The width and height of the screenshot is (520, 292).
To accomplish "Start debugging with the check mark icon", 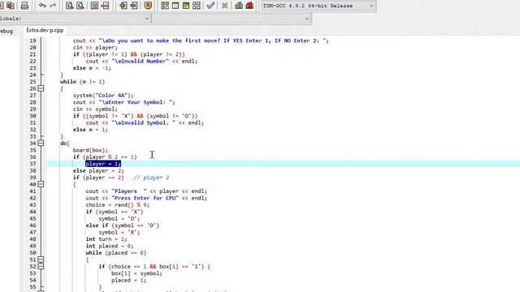I will tap(210, 6).
